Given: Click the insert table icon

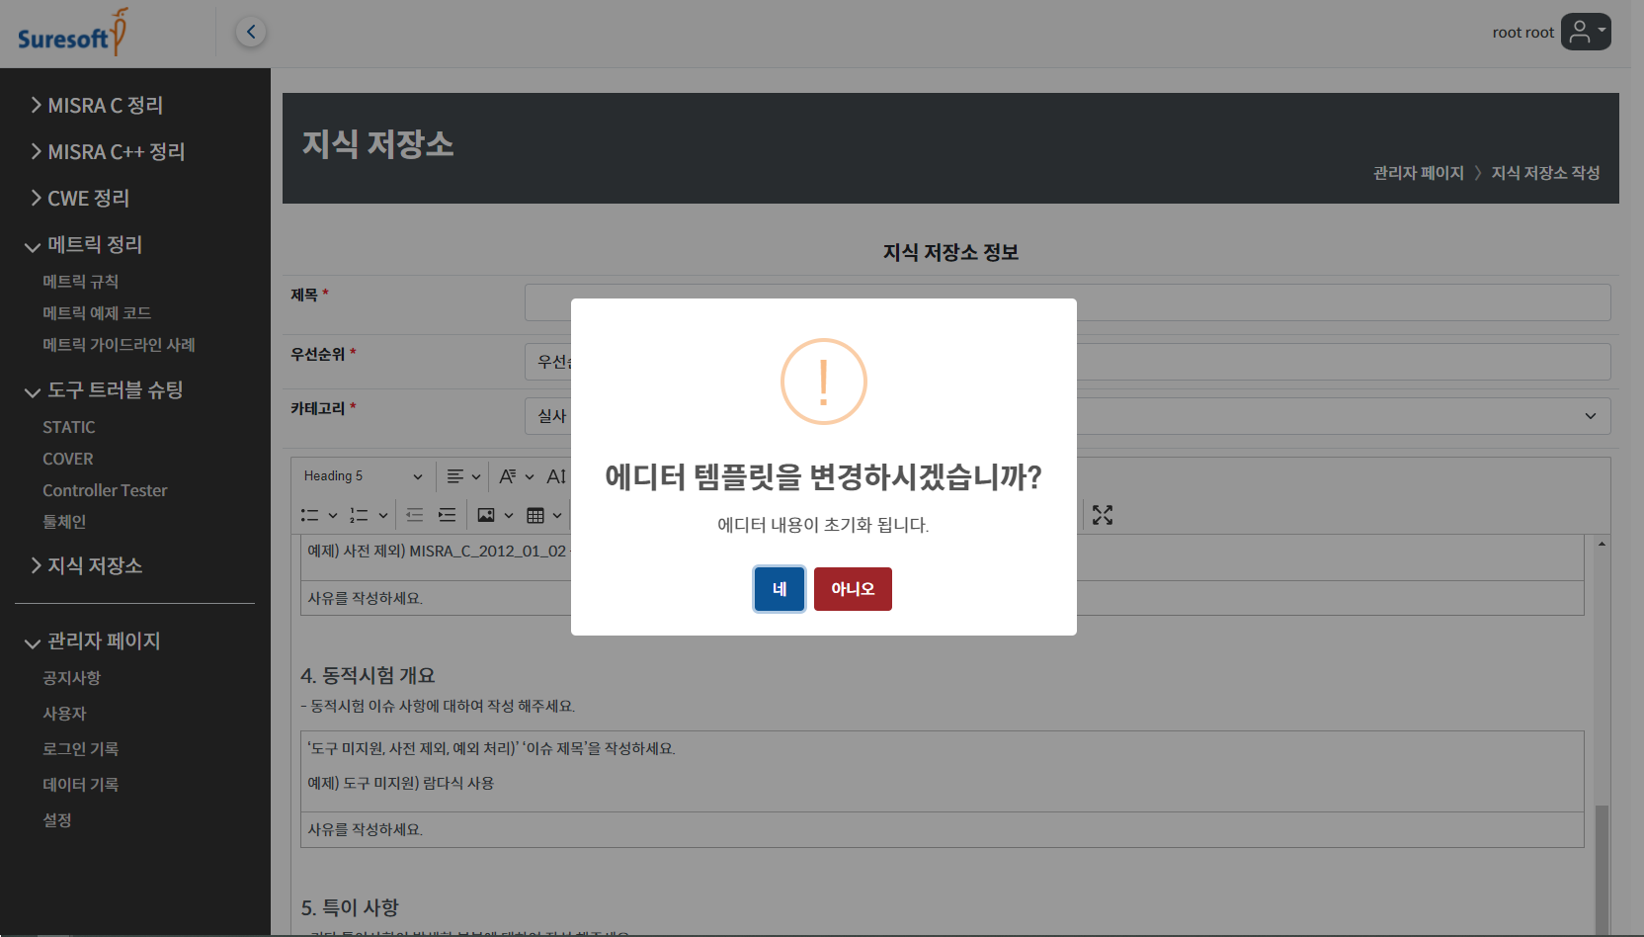Looking at the screenshot, I should [x=535, y=515].
